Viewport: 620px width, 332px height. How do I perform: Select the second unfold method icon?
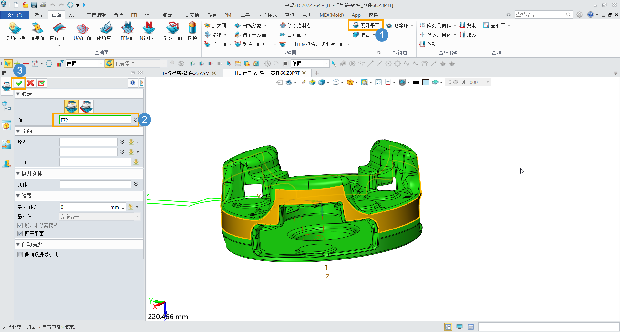[x=86, y=106]
